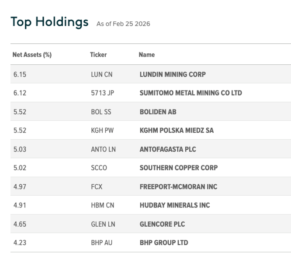The height and width of the screenshot is (253, 291).
Task: Click the LUN CN ticker symbol
Action: 101,74
